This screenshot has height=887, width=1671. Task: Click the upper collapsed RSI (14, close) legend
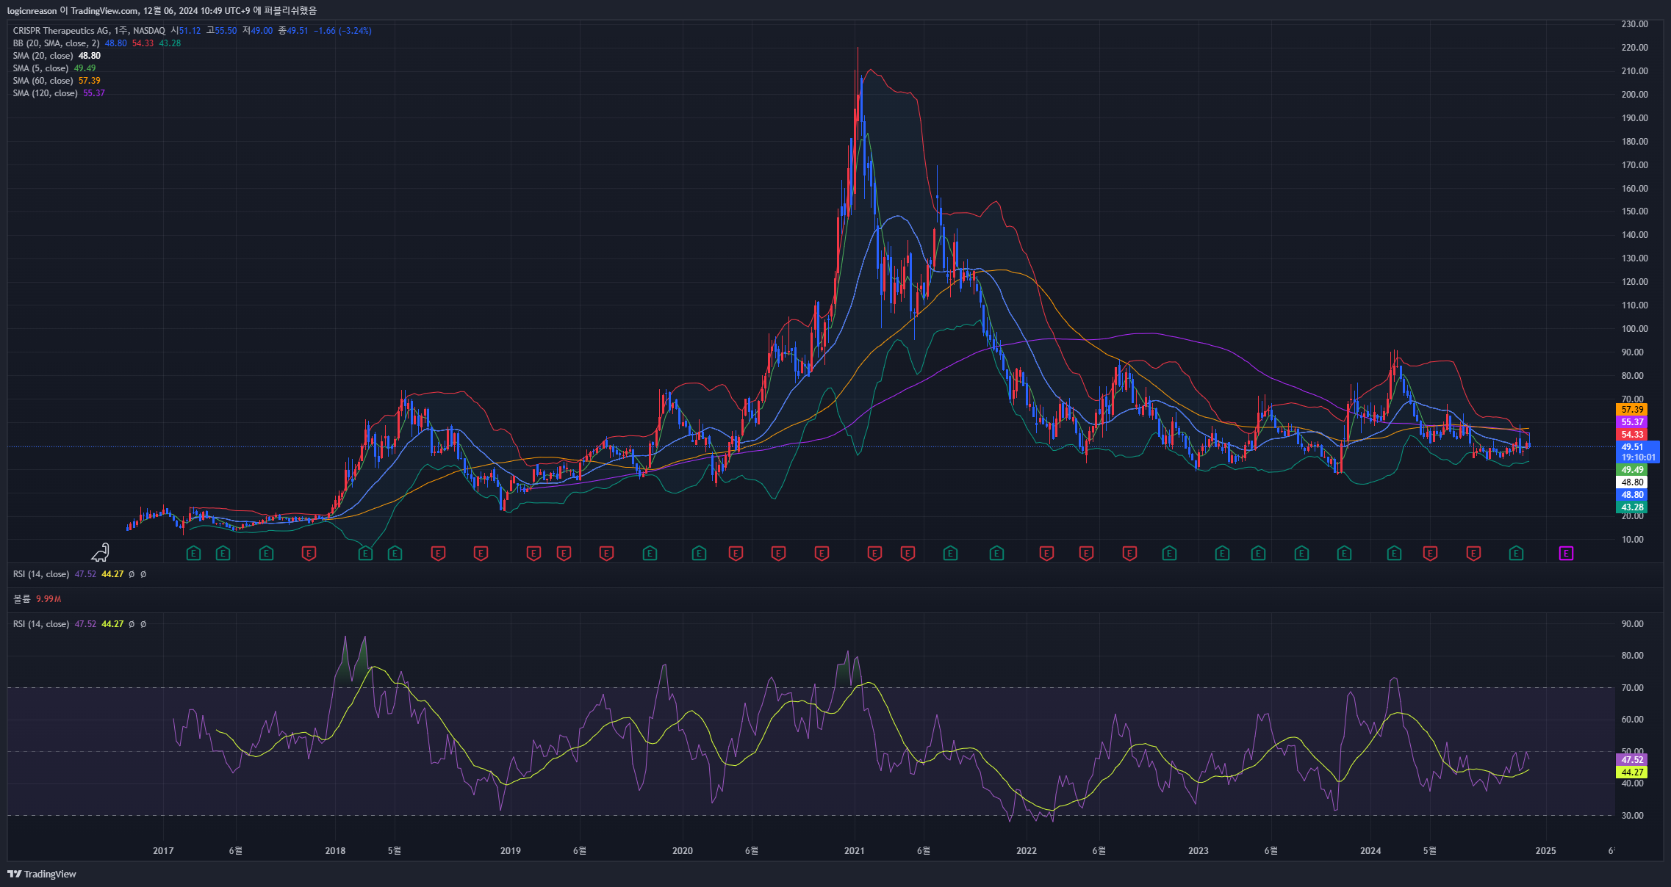[x=41, y=574]
